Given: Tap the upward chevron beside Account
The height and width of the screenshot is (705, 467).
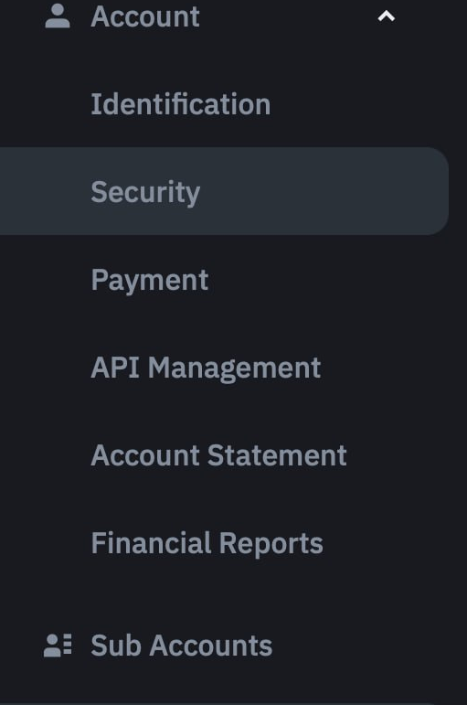Looking at the screenshot, I should point(386,16).
